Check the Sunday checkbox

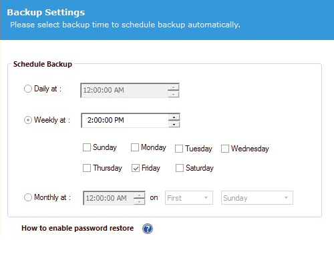pyautogui.click(x=87, y=147)
